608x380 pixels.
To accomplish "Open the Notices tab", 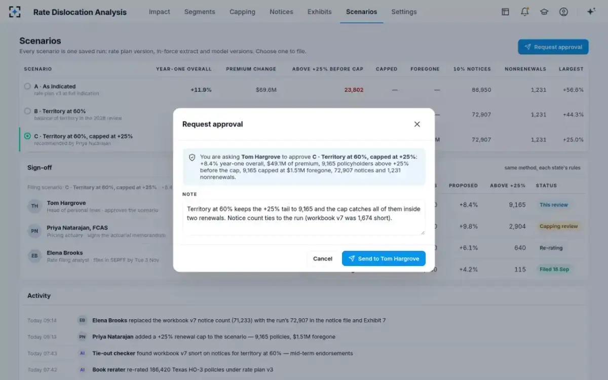I will 281,12.
